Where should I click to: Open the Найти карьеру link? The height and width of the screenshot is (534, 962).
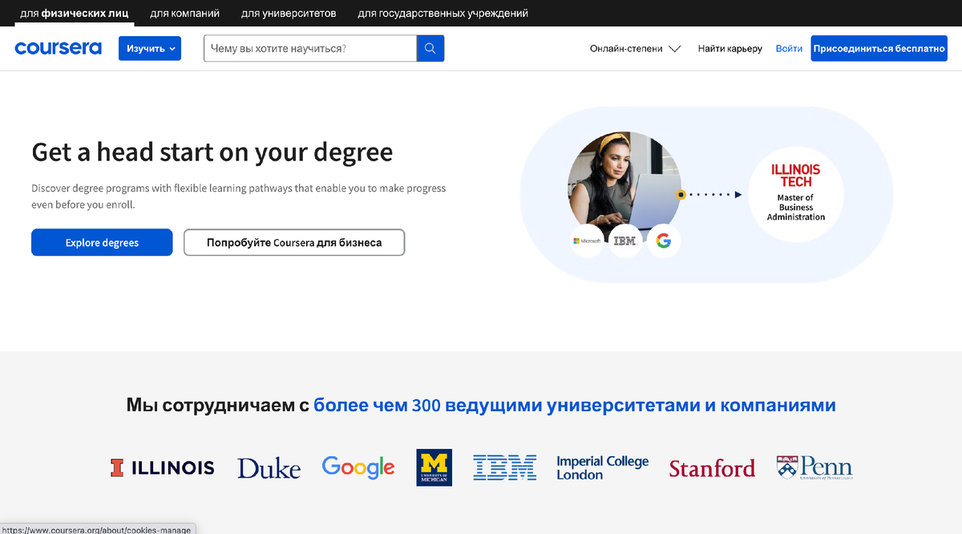[x=730, y=48]
